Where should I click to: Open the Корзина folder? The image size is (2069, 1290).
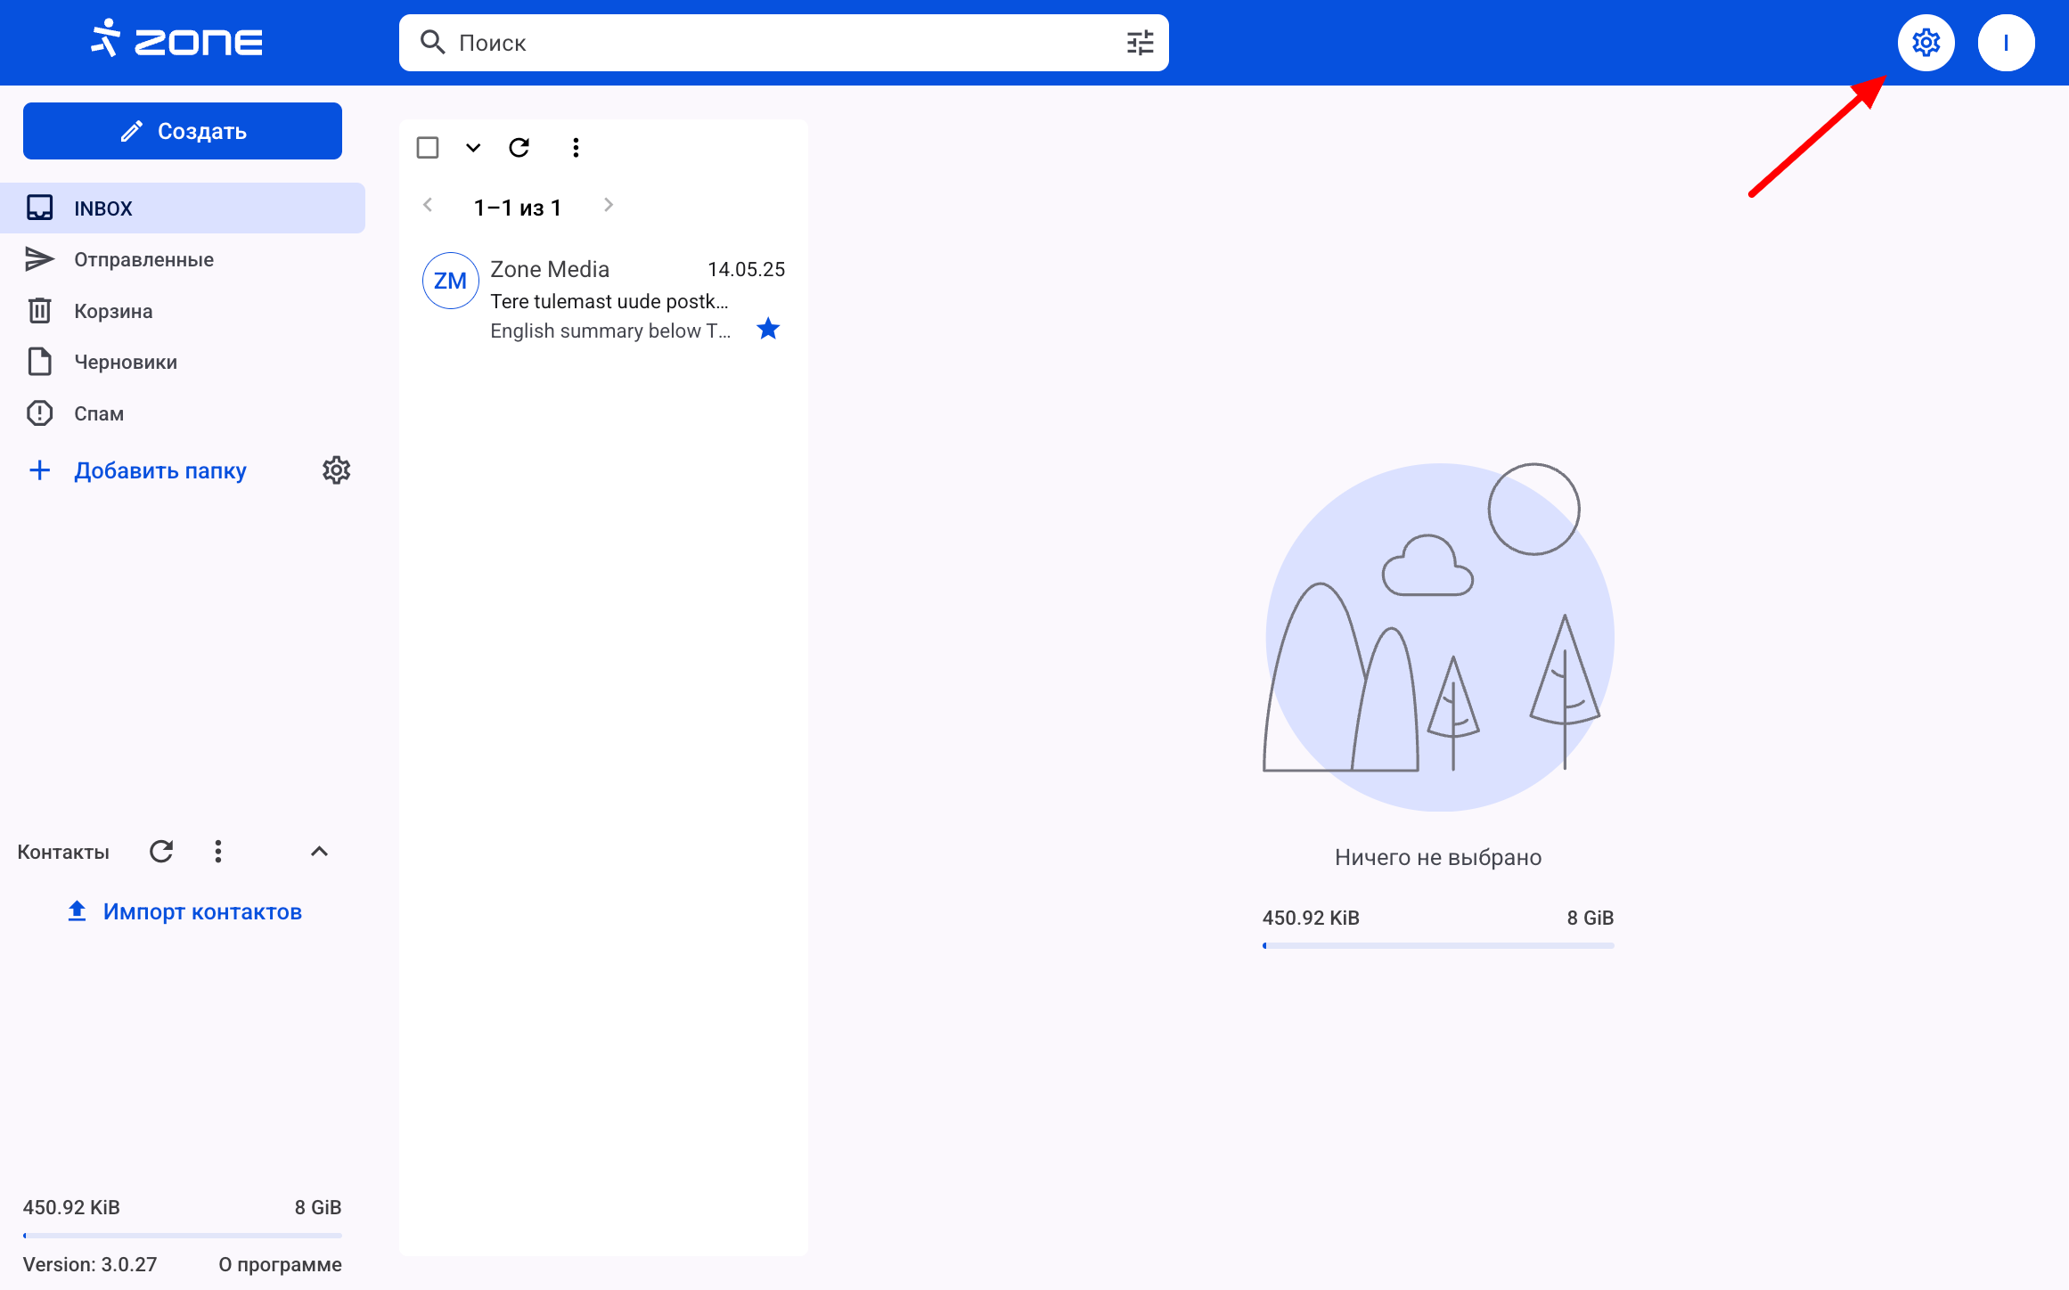(x=113, y=312)
